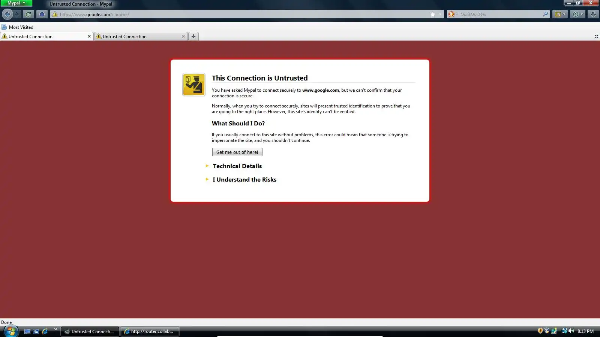This screenshot has width=600, height=337.
Task: Expand the quick launch overflow chevron
Action: [56, 330]
